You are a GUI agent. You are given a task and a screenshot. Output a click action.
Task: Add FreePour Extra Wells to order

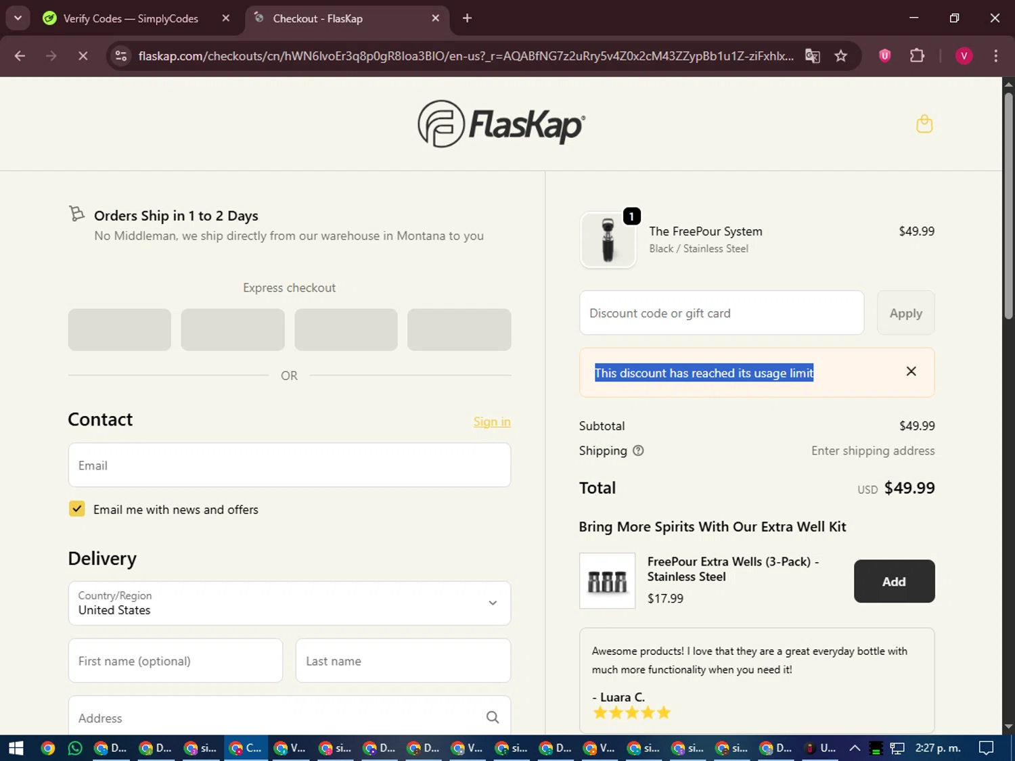click(894, 581)
